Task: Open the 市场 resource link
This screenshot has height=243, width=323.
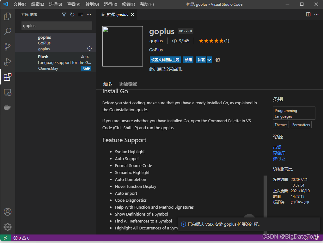Action: [277, 147]
